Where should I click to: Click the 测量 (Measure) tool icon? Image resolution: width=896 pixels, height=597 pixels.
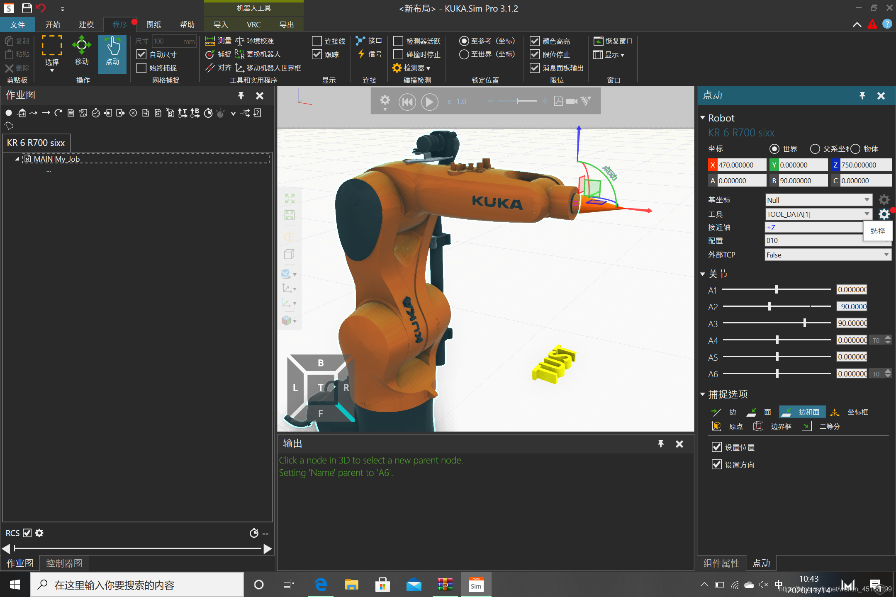click(210, 41)
